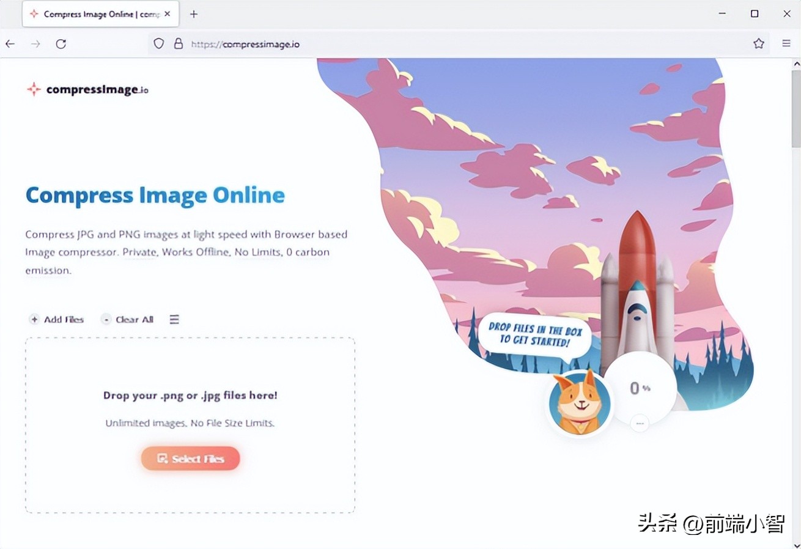Click the 'Drop your .png or .jpg files here!' text

[x=190, y=396]
